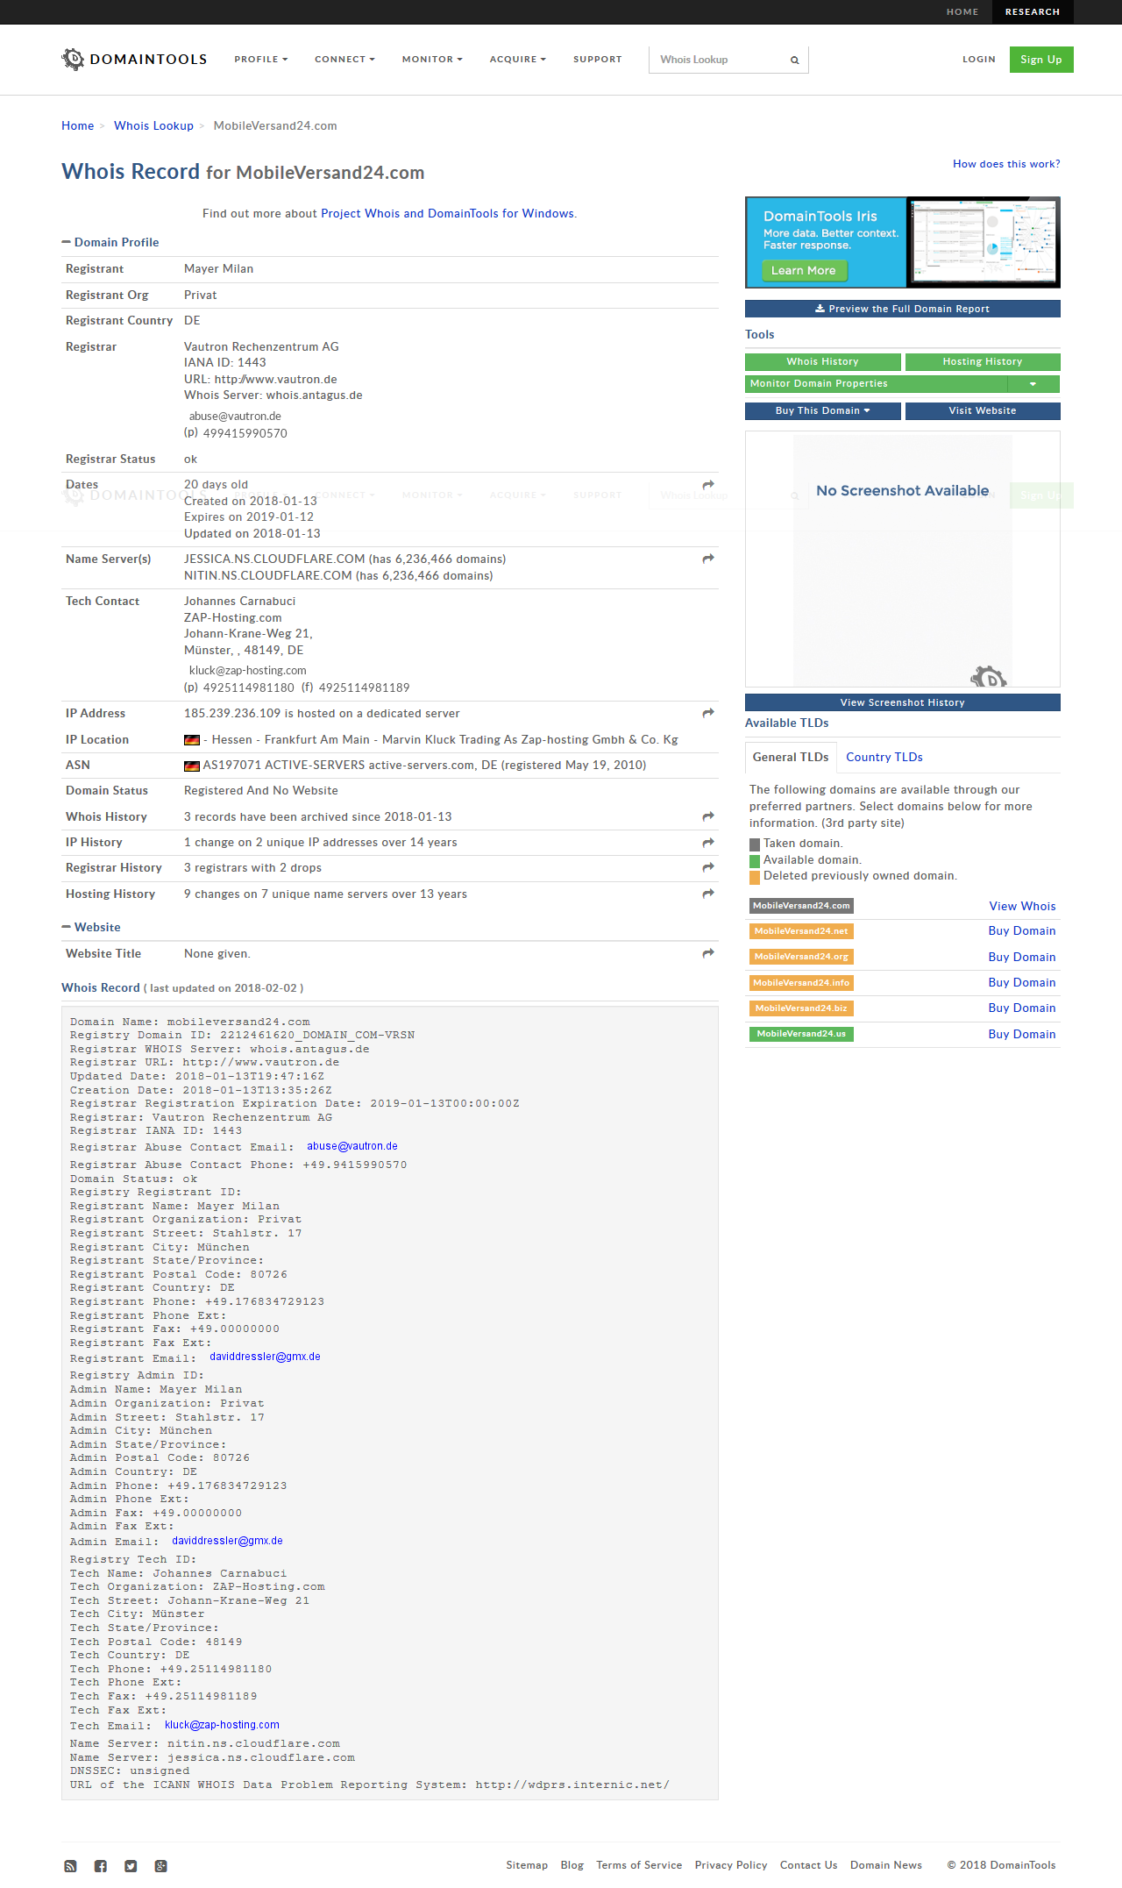The width and height of the screenshot is (1122, 1888).
Task: Click the share arrow in the IP Address row
Action: point(708,713)
